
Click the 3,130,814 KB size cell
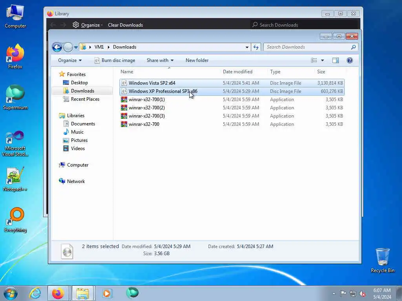pyautogui.click(x=330, y=83)
